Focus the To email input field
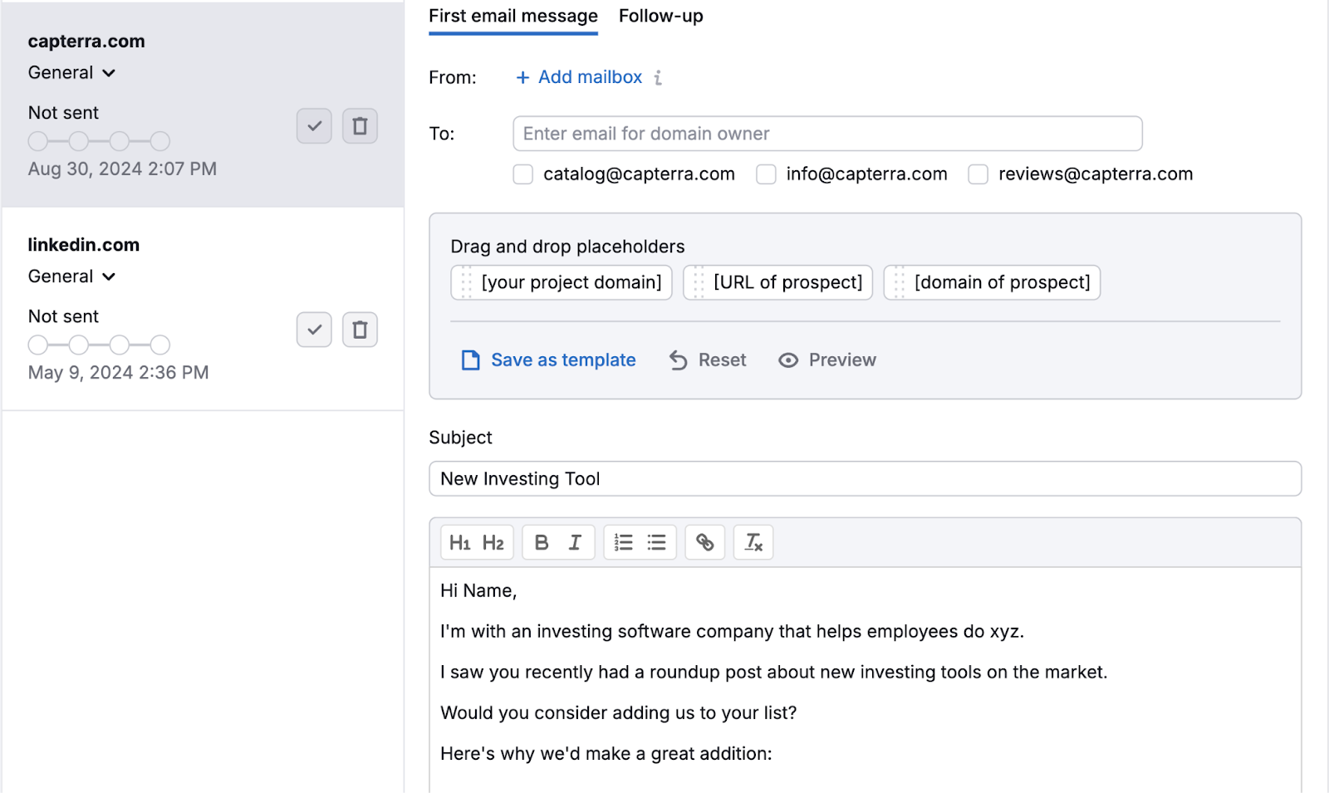 pyautogui.click(x=827, y=134)
